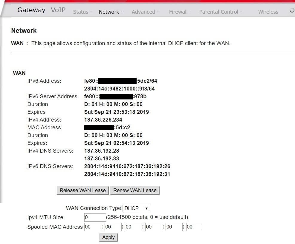295x244 pixels.
Task: Open the Firewall menu
Action: coord(180,12)
